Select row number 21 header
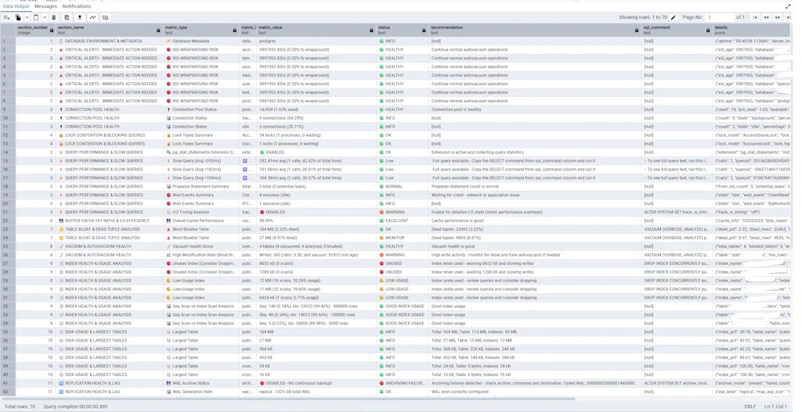Image resolution: width=802 pixels, height=412 pixels. (8, 212)
